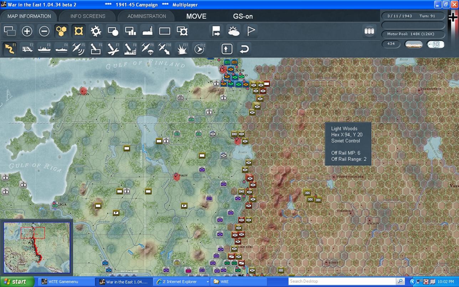The image size is (459, 287).
Task: Click the German cross side indicator
Action: coord(453,18)
